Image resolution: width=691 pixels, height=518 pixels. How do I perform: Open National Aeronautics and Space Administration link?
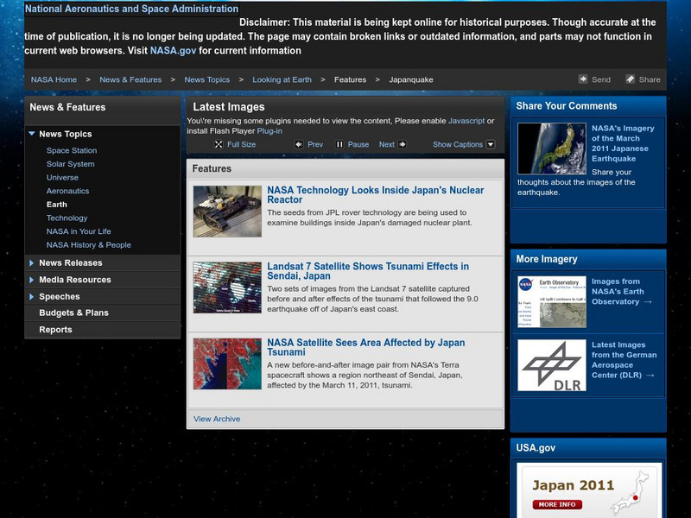(x=132, y=9)
